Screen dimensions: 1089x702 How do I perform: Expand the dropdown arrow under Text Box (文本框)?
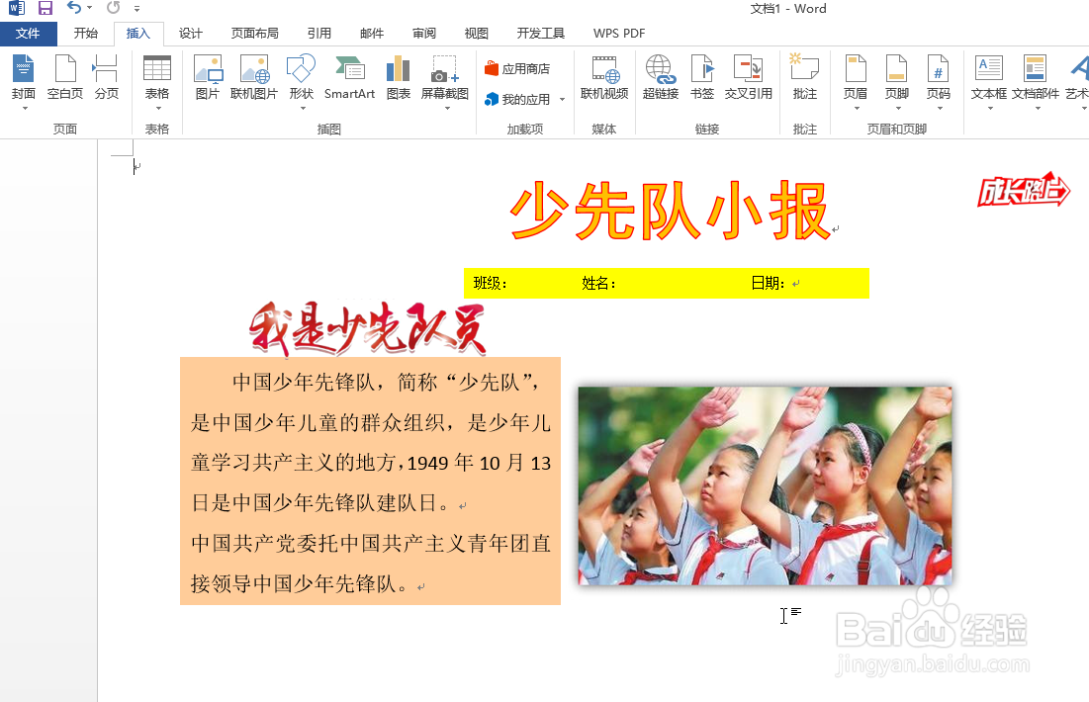(990, 109)
